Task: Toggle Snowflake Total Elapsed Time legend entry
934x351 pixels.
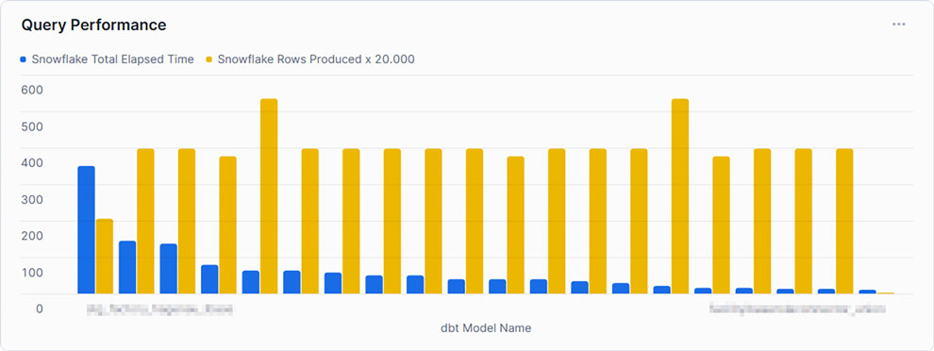Action: click(108, 59)
